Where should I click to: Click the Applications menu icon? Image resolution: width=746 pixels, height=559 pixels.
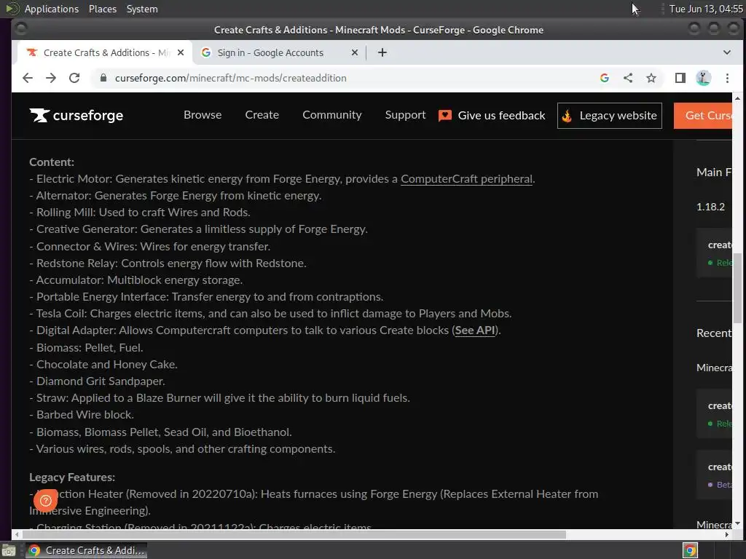12,9
